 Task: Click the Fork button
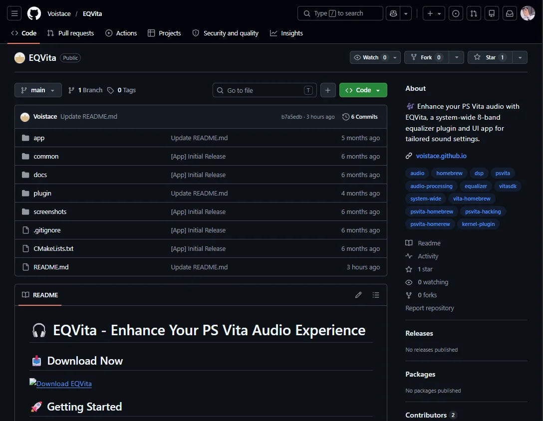coord(426,57)
